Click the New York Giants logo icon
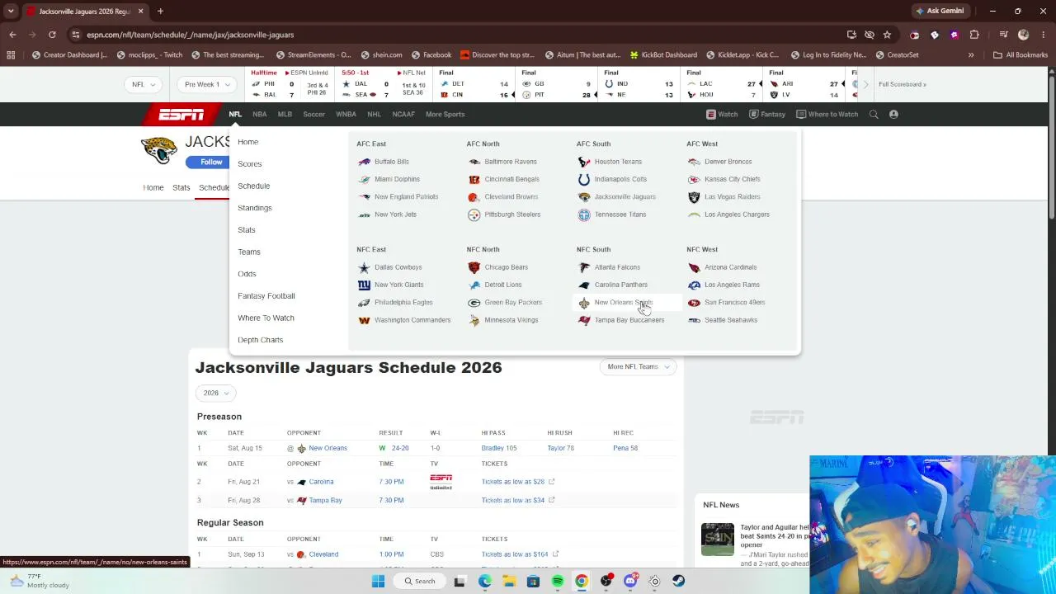This screenshot has height=594, width=1056. [x=364, y=285]
